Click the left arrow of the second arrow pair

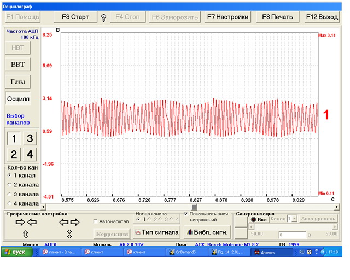tap(64, 222)
